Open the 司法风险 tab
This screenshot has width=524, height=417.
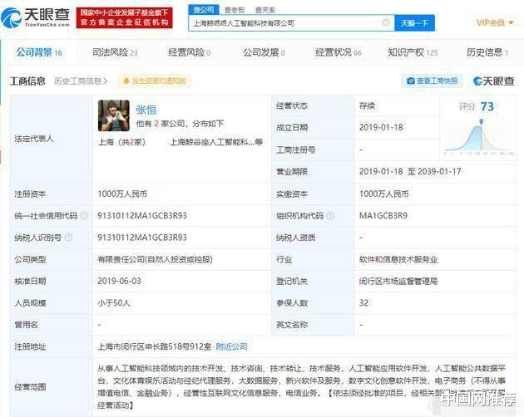point(115,52)
